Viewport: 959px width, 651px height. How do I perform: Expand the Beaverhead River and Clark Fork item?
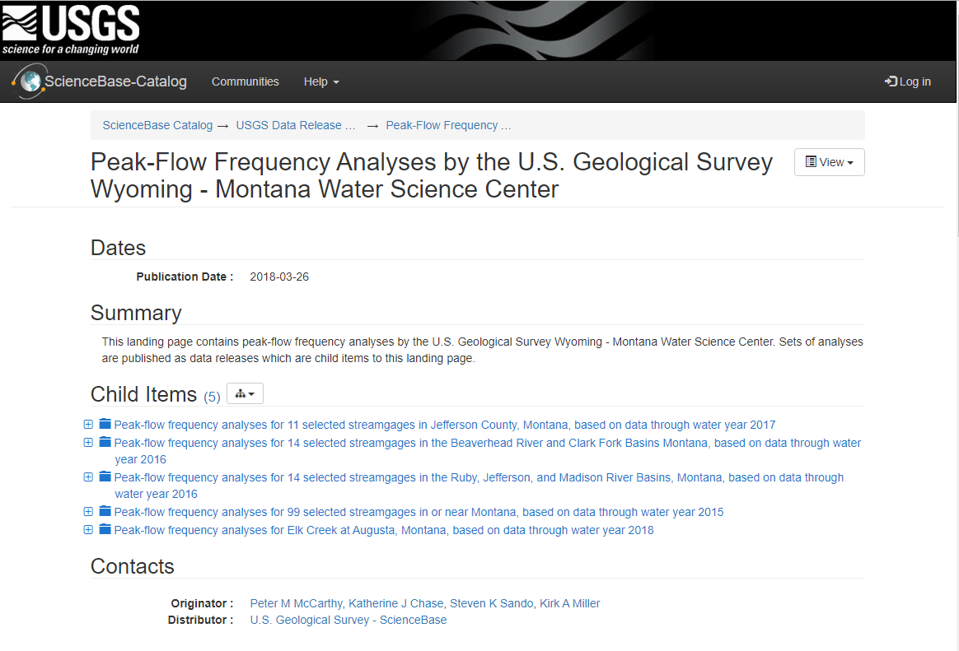coord(88,442)
